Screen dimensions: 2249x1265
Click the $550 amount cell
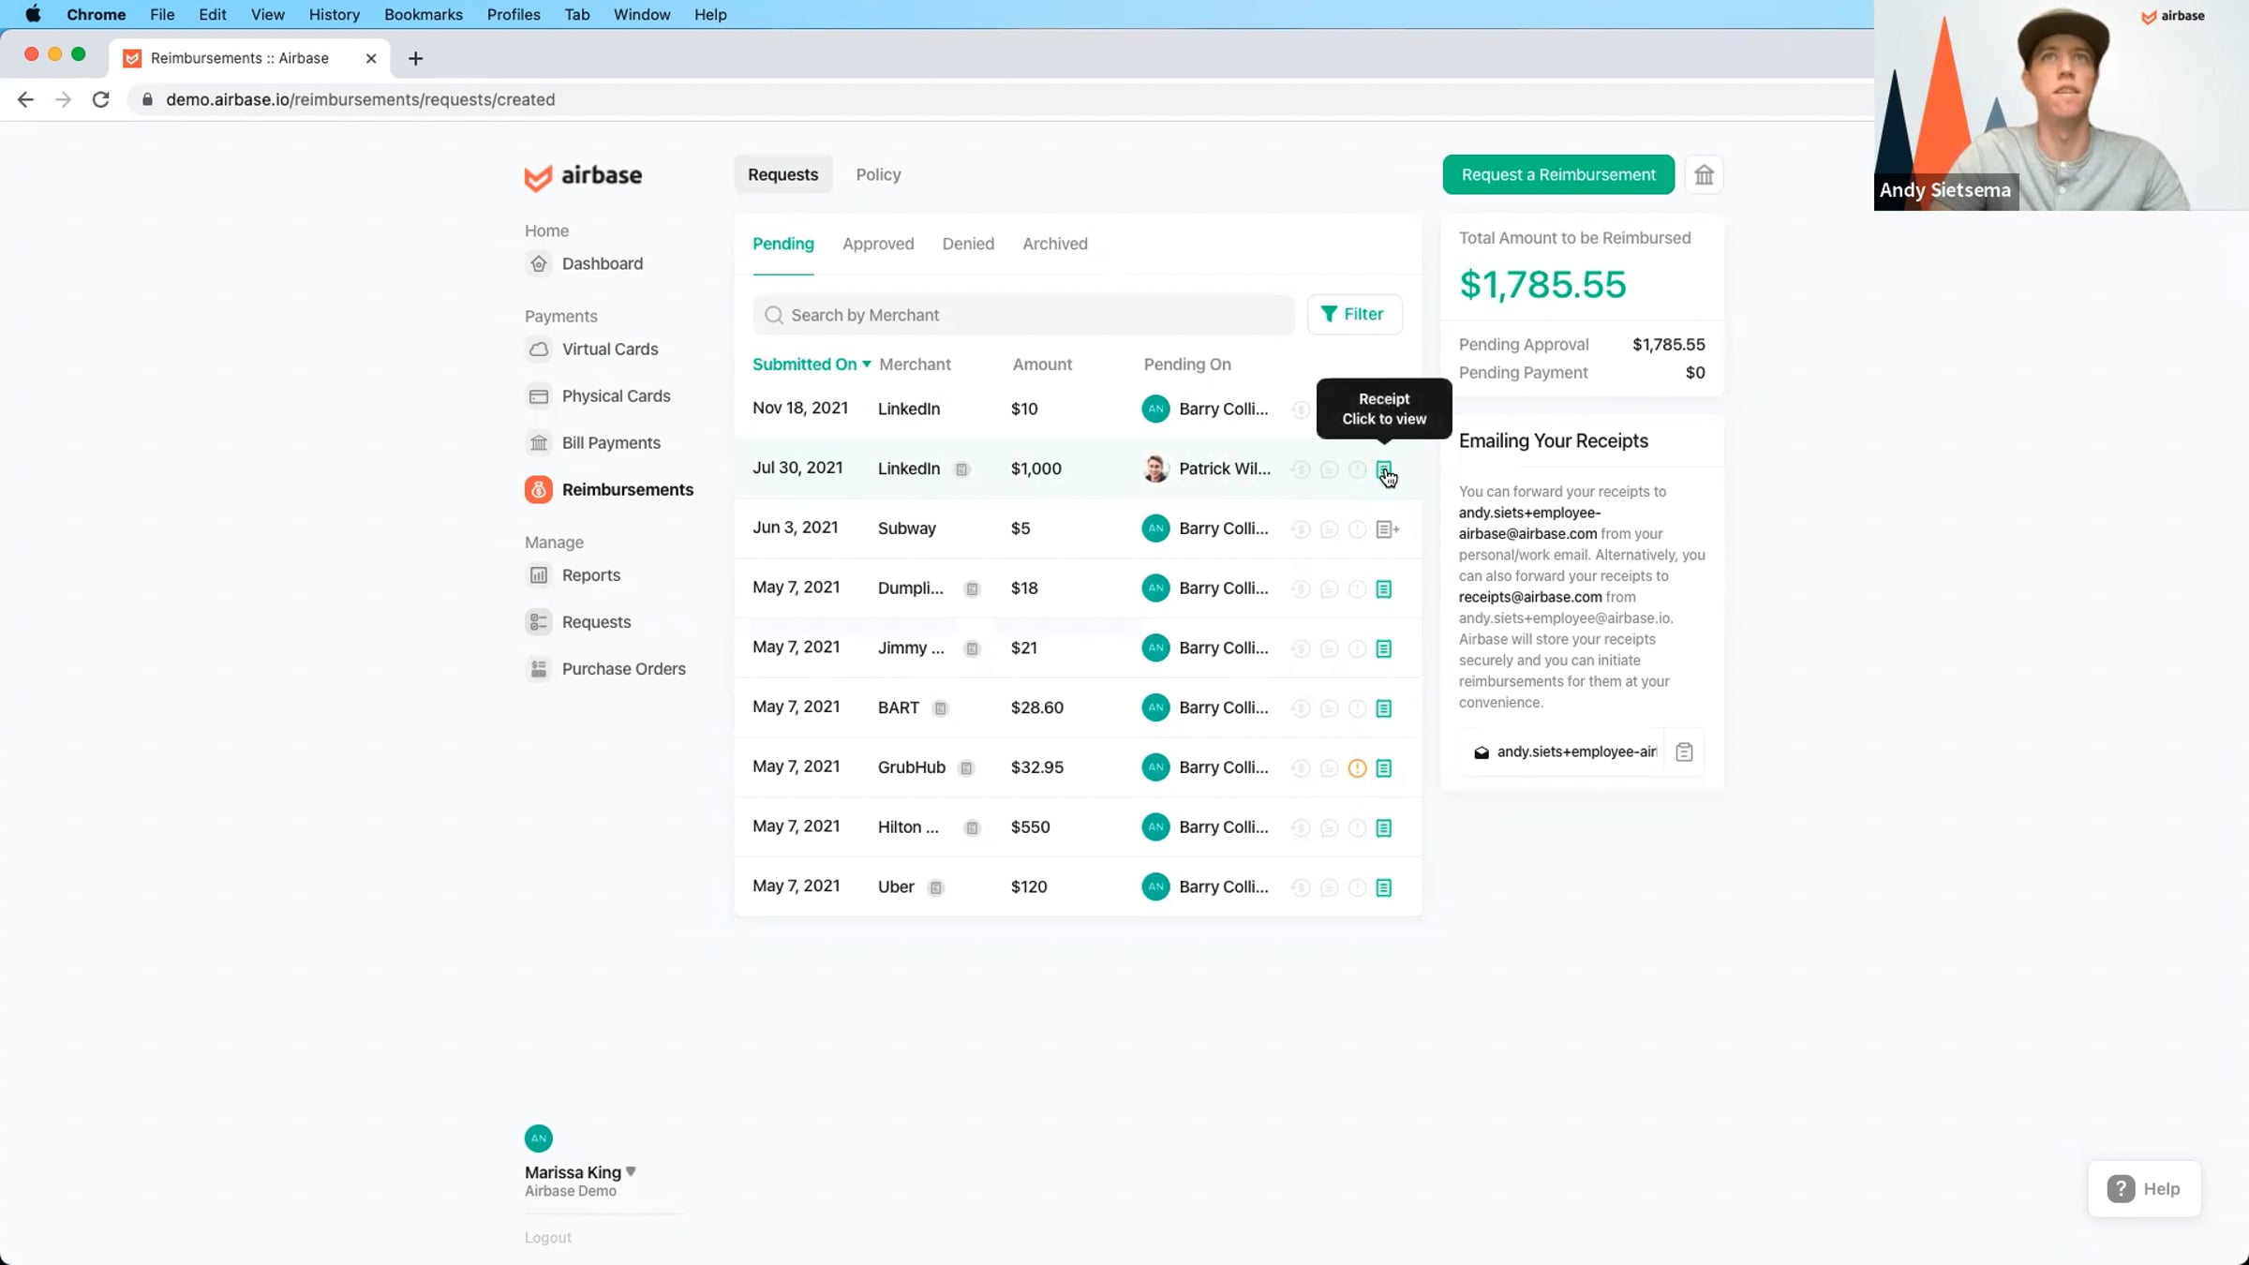coord(1031,827)
